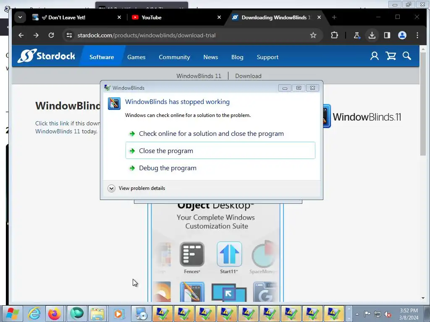
Task: Click the browser forward arrow
Action: [x=36, y=35]
